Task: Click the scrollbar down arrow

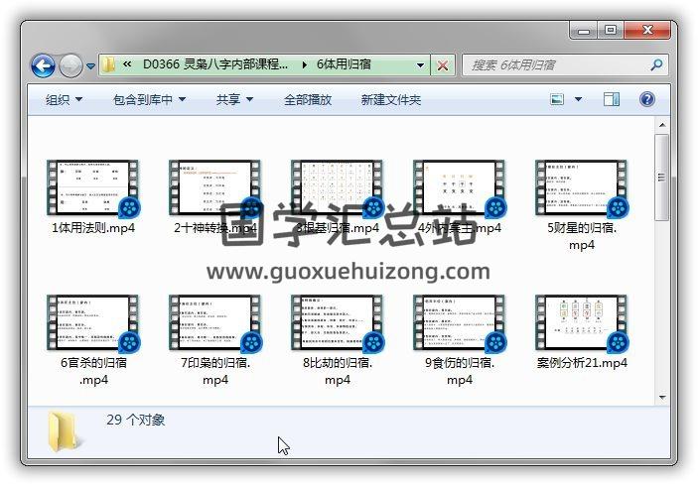Action: coord(662,397)
